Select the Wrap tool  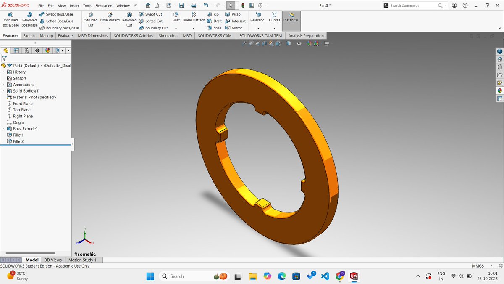point(233,14)
